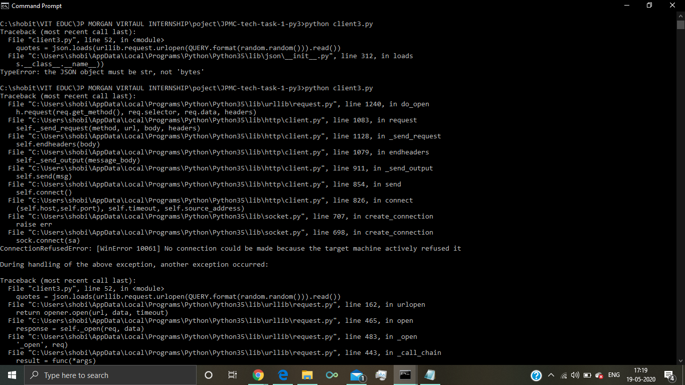Click the console scrollbar down arrow

point(680,360)
